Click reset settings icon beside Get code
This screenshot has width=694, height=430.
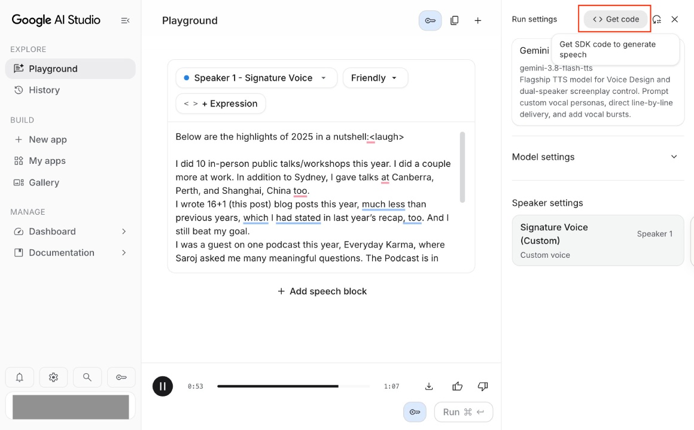(657, 19)
